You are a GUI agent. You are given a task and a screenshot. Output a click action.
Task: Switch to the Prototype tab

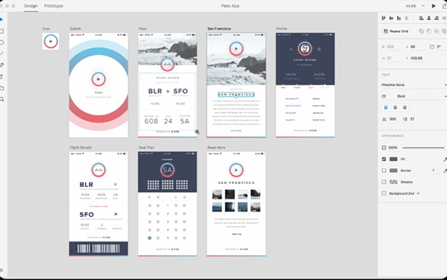(54, 6)
